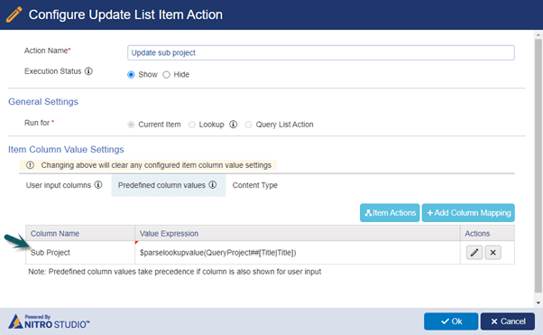
Task: Click the Execution Status info icon
Action: (x=88, y=71)
